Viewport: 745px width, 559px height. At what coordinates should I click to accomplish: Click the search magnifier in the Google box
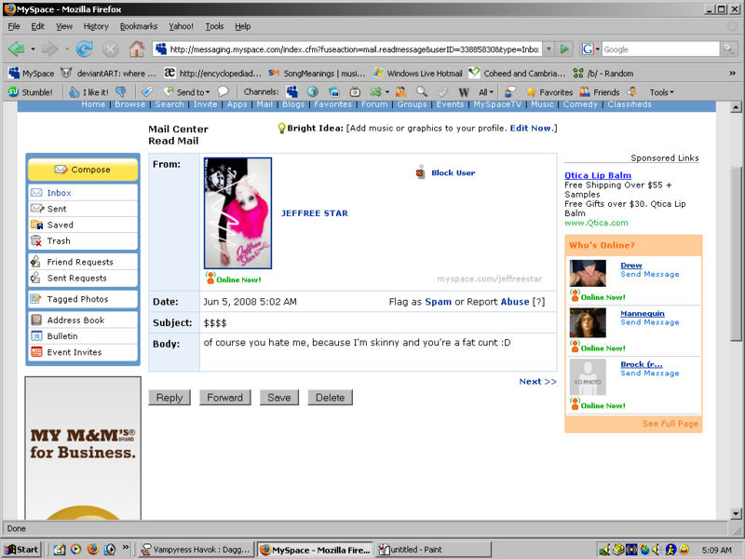click(x=727, y=48)
